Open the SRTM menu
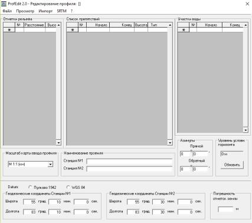The image size is (252, 223). pyautogui.click(x=61, y=11)
